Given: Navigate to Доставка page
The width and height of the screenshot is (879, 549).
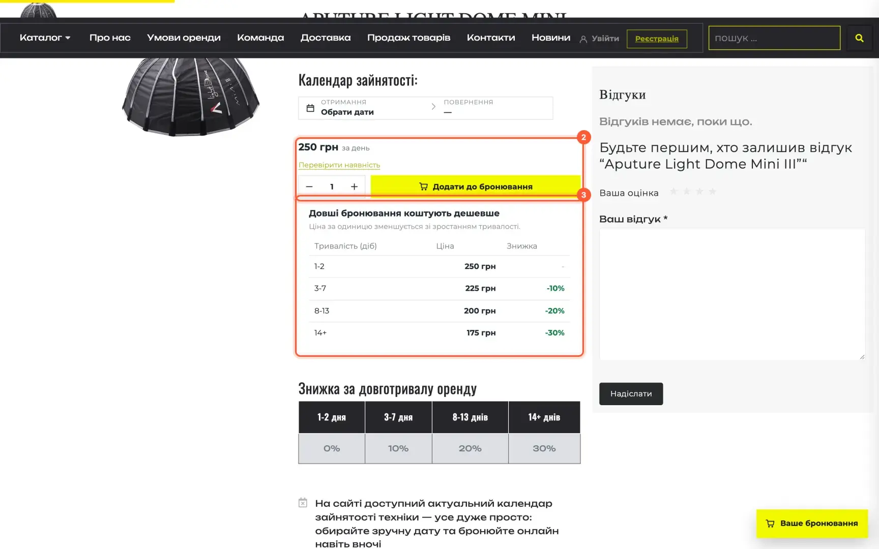Looking at the screenshot, I should click(x=326, y=38).
